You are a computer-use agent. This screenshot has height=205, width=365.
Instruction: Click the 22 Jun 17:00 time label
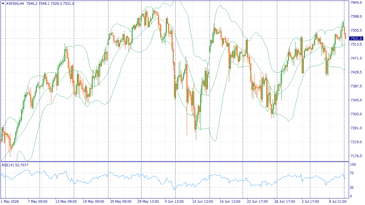click(257, 202)
